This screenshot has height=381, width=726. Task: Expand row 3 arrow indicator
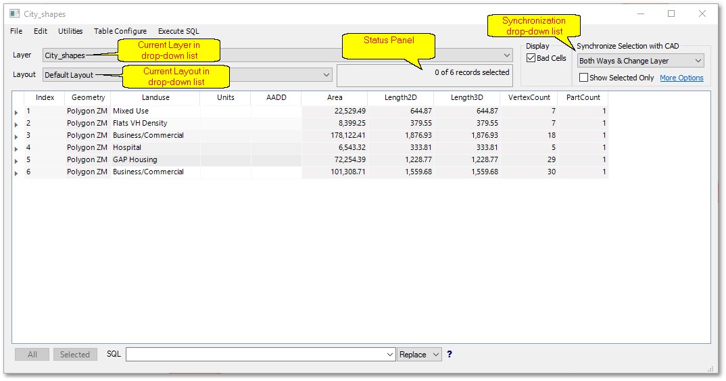click(x=16, y=136)
